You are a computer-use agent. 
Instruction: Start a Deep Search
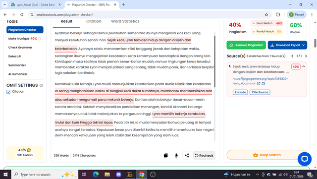(266, 155)
